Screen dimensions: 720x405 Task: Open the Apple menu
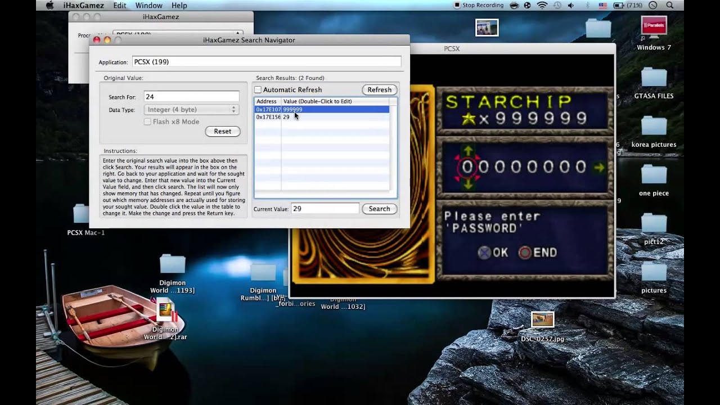(49, 5)
